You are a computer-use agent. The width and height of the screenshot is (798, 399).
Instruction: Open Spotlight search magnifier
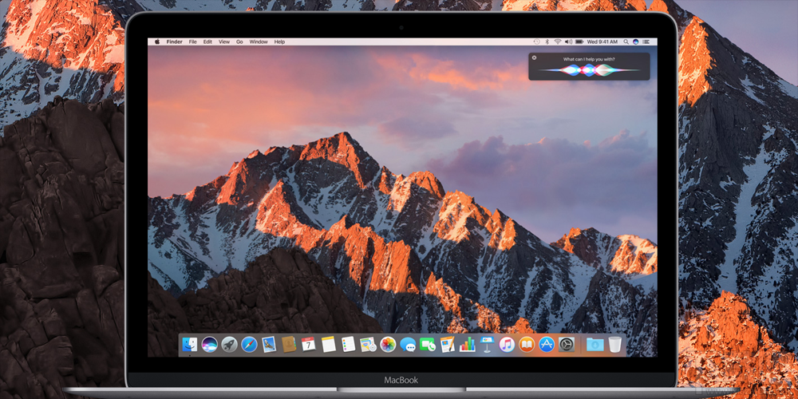(x=626, y=41)
